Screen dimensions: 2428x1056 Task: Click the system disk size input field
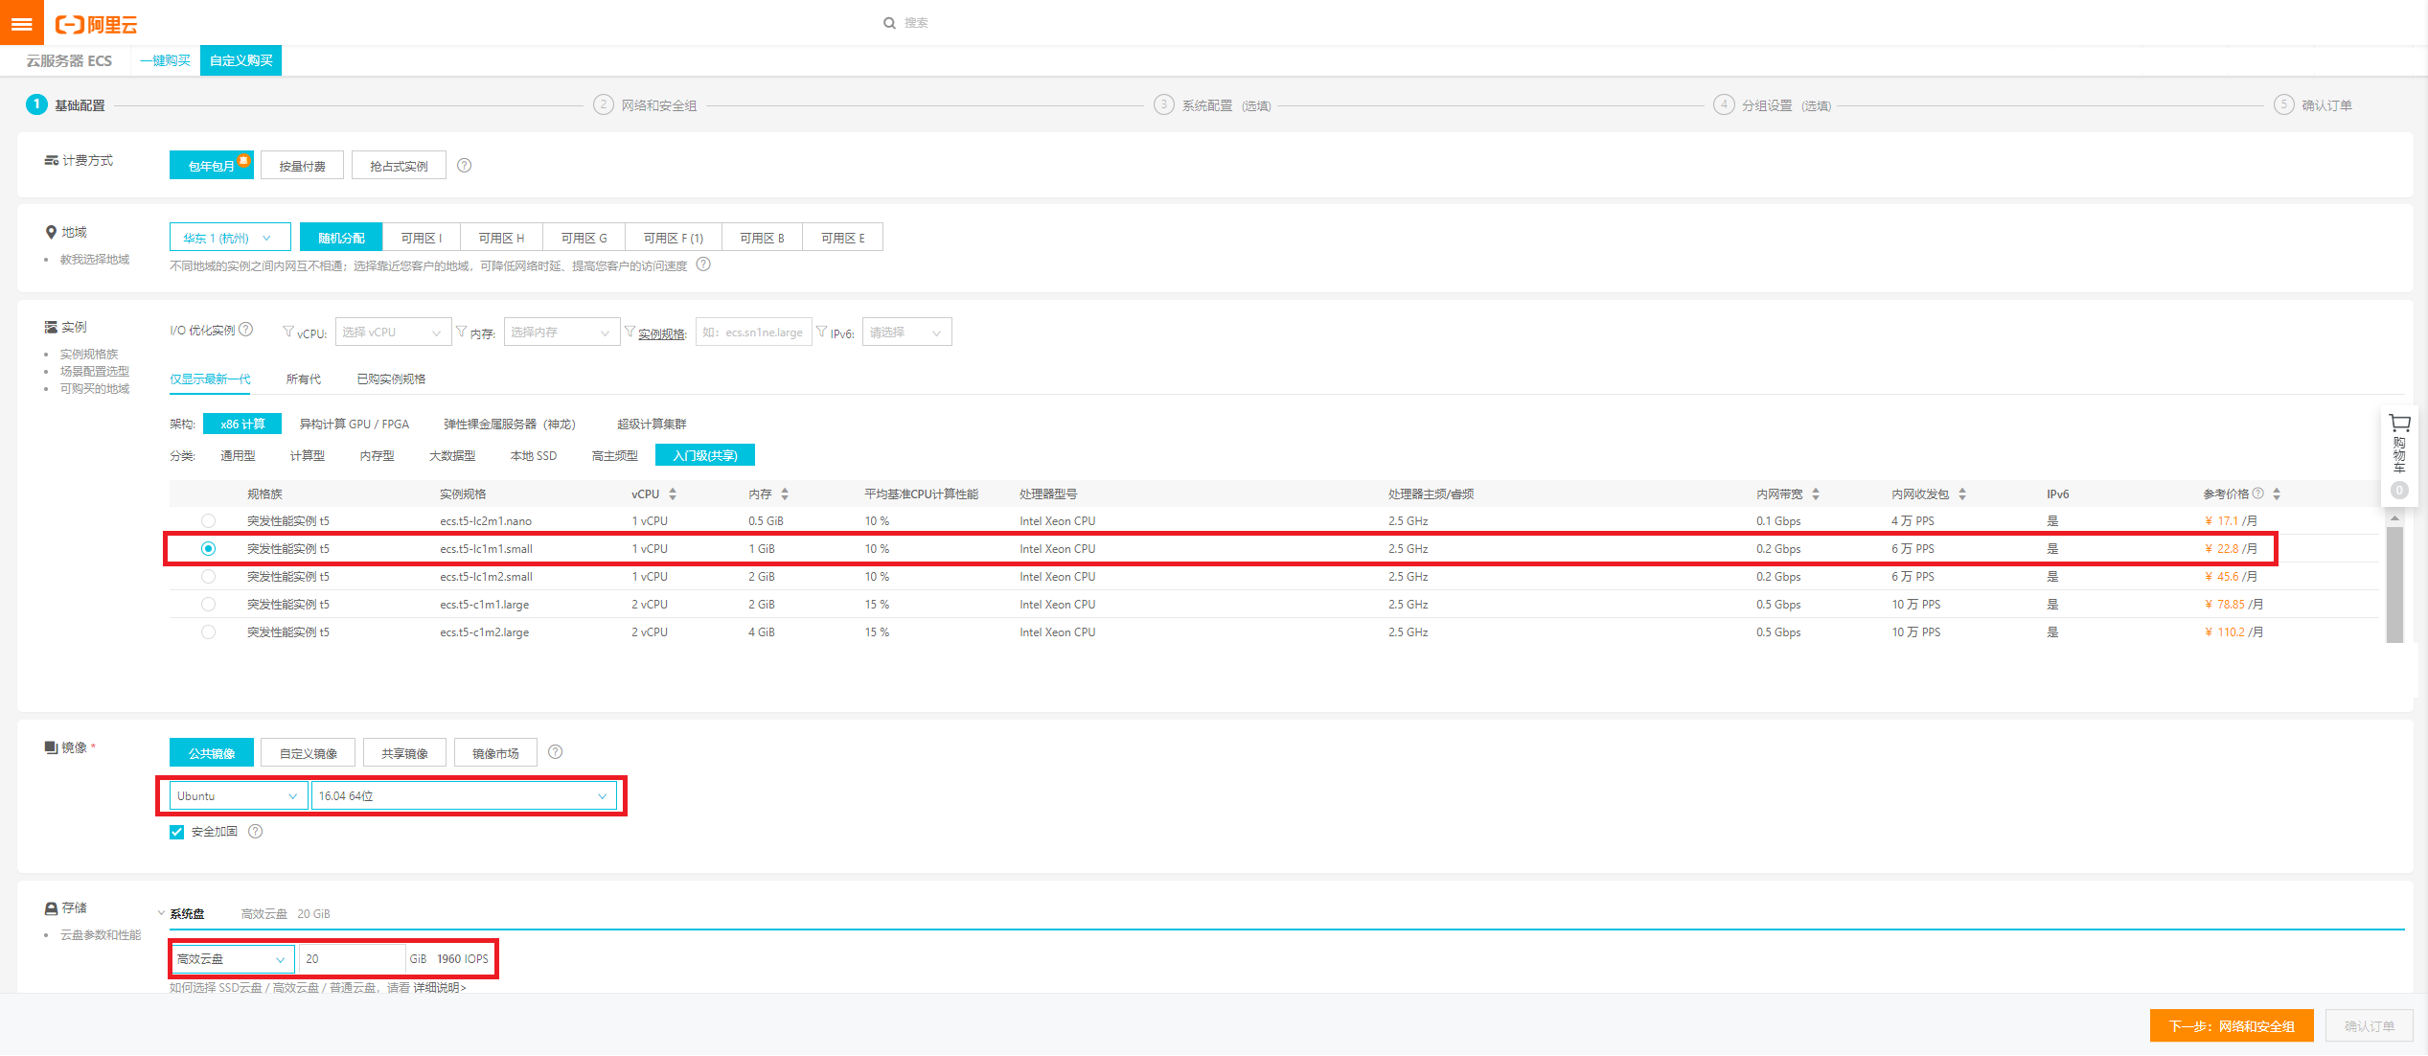coord(351,959)
